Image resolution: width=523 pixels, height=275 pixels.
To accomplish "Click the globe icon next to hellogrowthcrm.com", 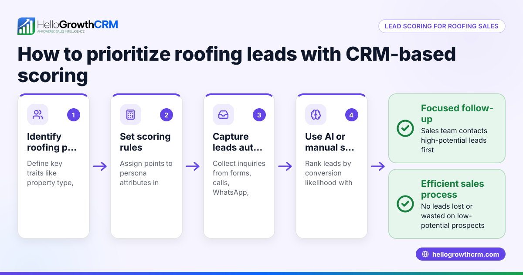I will [425, 254].
